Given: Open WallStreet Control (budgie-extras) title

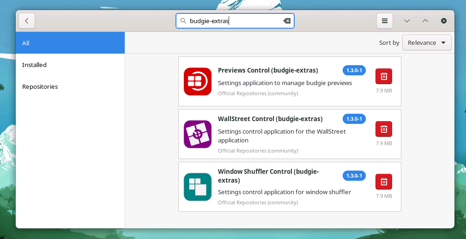Looking at the screenshot, I should click(x=270, y=119).
